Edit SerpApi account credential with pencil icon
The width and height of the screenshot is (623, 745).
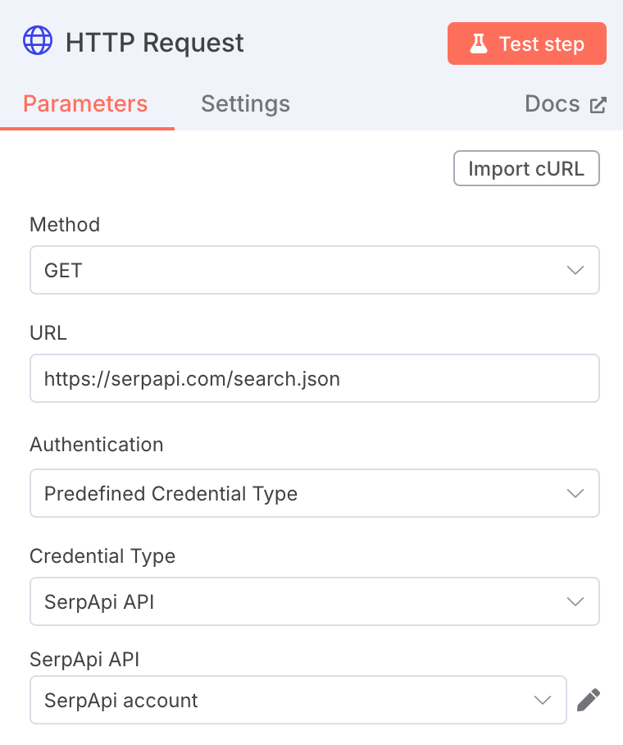click(x=589, y=700)
